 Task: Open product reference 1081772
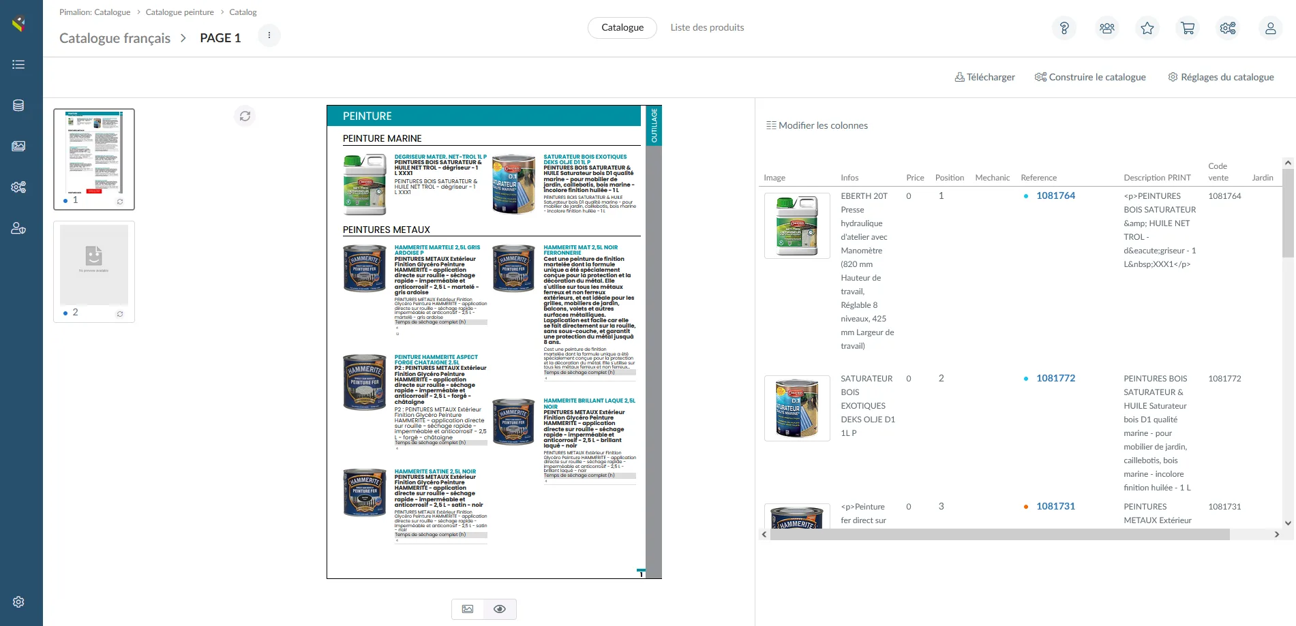click(1055, 378)
